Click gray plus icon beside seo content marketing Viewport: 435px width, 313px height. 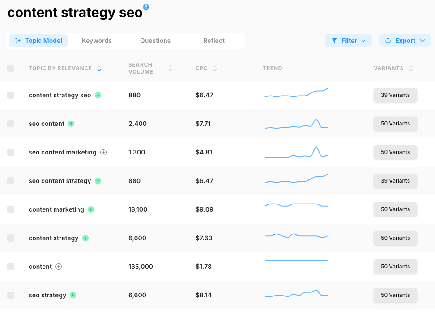(103, 152)
